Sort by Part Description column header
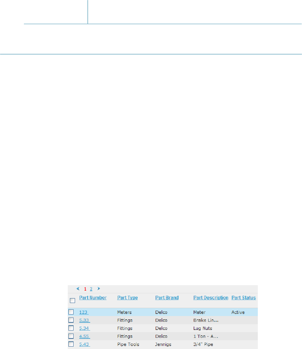 click(211, 298)
